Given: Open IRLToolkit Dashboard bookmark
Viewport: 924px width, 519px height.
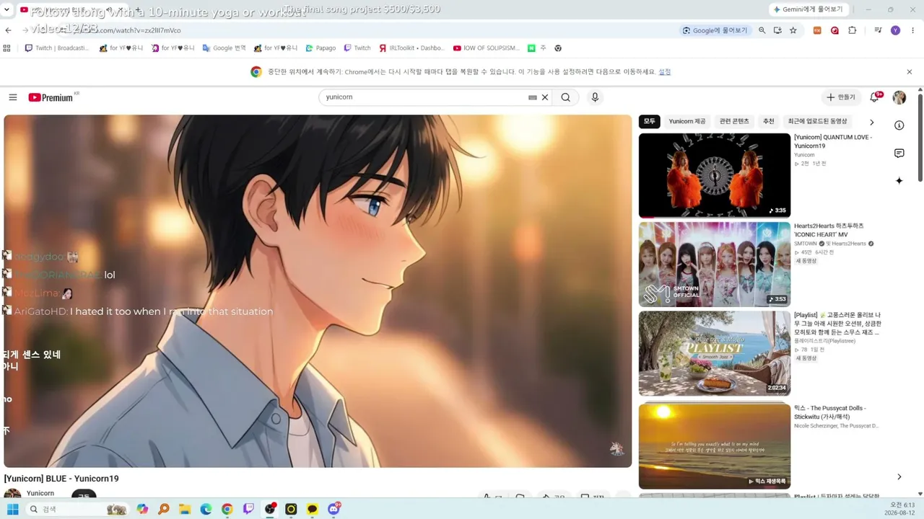Looking at the screenshot, I should (x=411, y=48).
